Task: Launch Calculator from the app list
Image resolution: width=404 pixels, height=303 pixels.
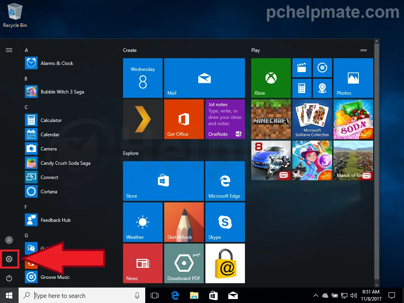Action: pos(43,120)
